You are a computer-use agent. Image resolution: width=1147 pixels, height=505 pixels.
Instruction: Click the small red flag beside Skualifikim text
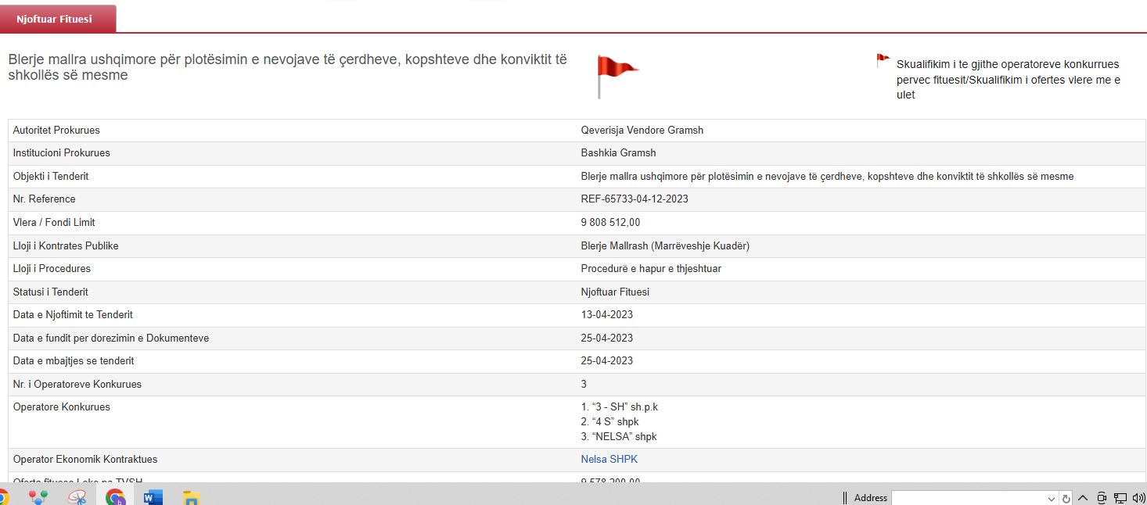883,59
